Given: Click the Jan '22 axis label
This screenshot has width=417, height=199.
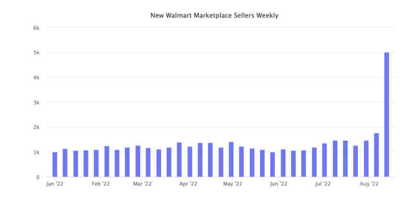Looking at the screenshot, I should coord(55,184).
